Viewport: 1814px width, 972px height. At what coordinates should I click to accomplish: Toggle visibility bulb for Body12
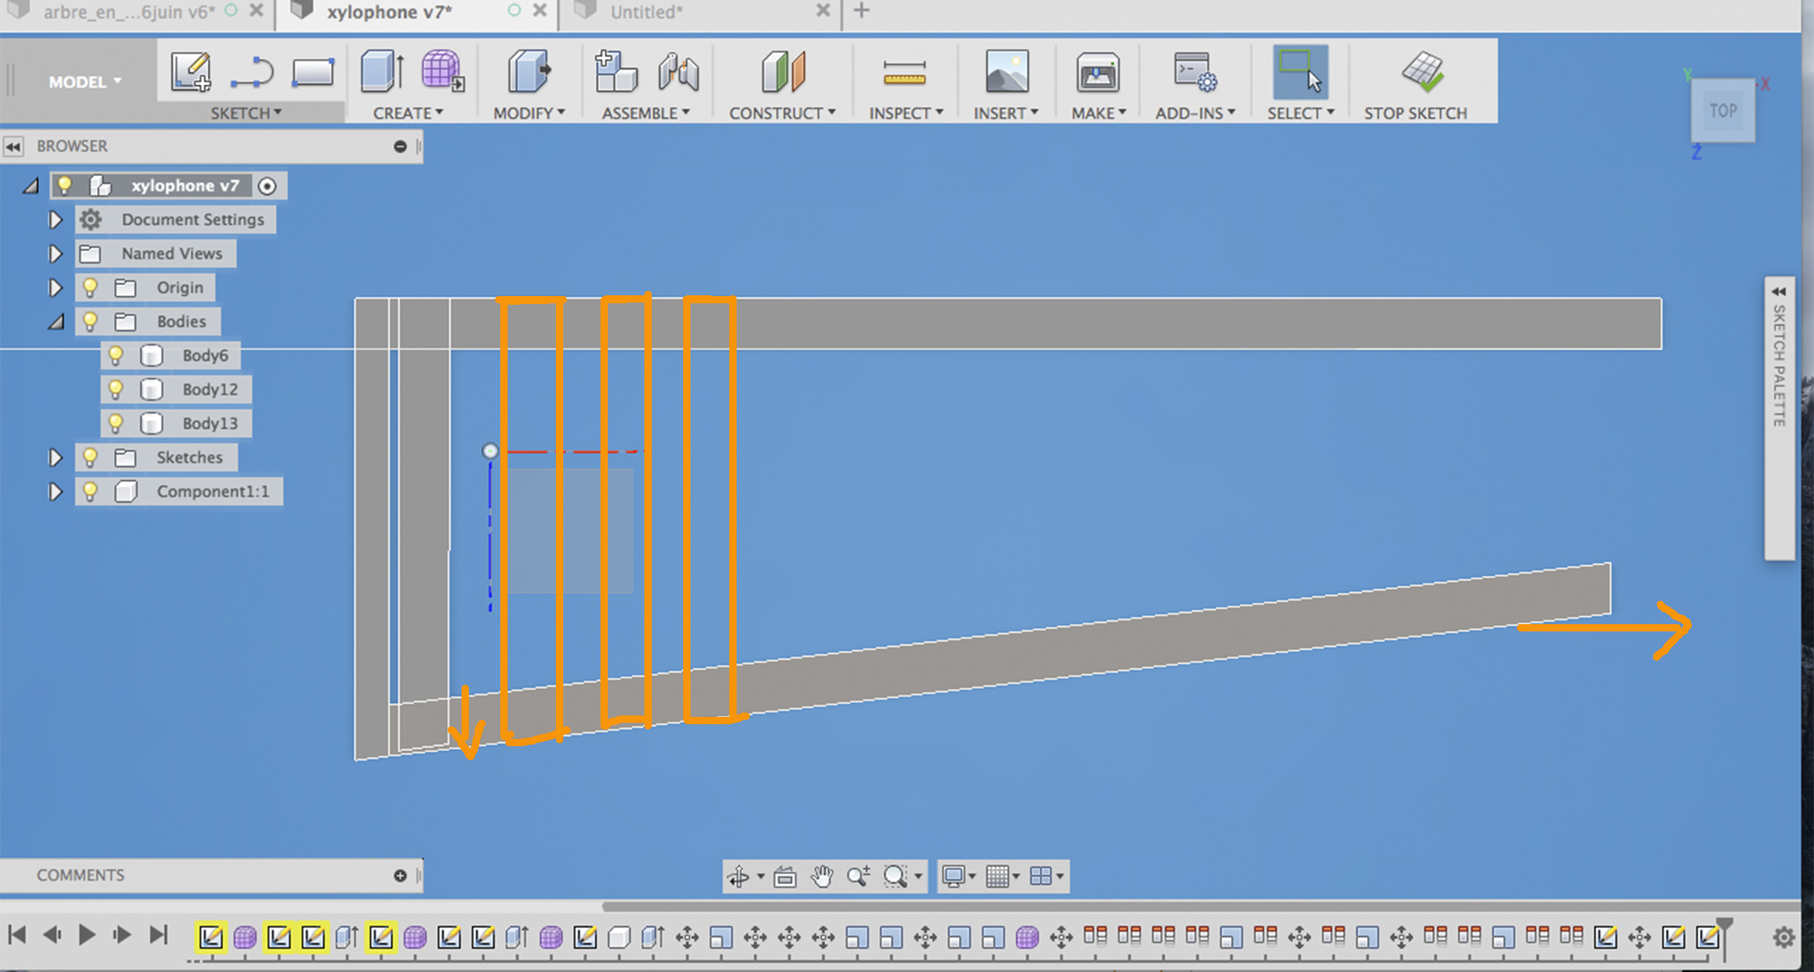[116, 389]
